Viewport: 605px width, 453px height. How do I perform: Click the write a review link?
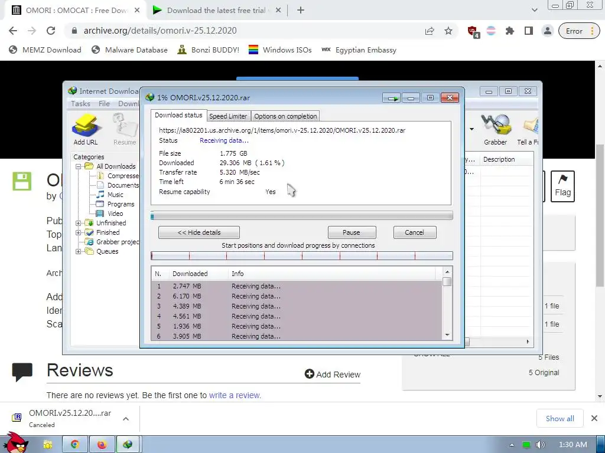235,395
